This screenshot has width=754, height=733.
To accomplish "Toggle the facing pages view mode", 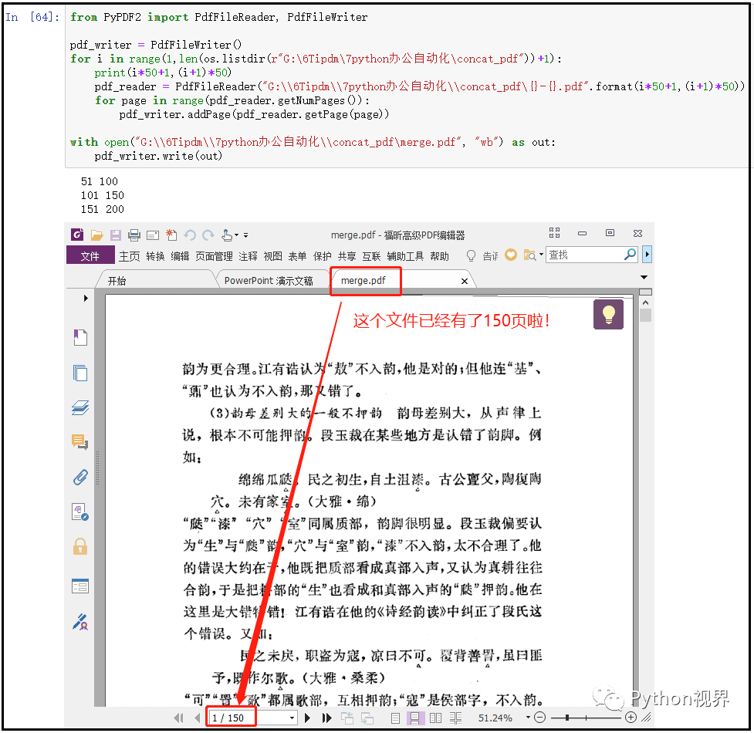I will point(434,718).
